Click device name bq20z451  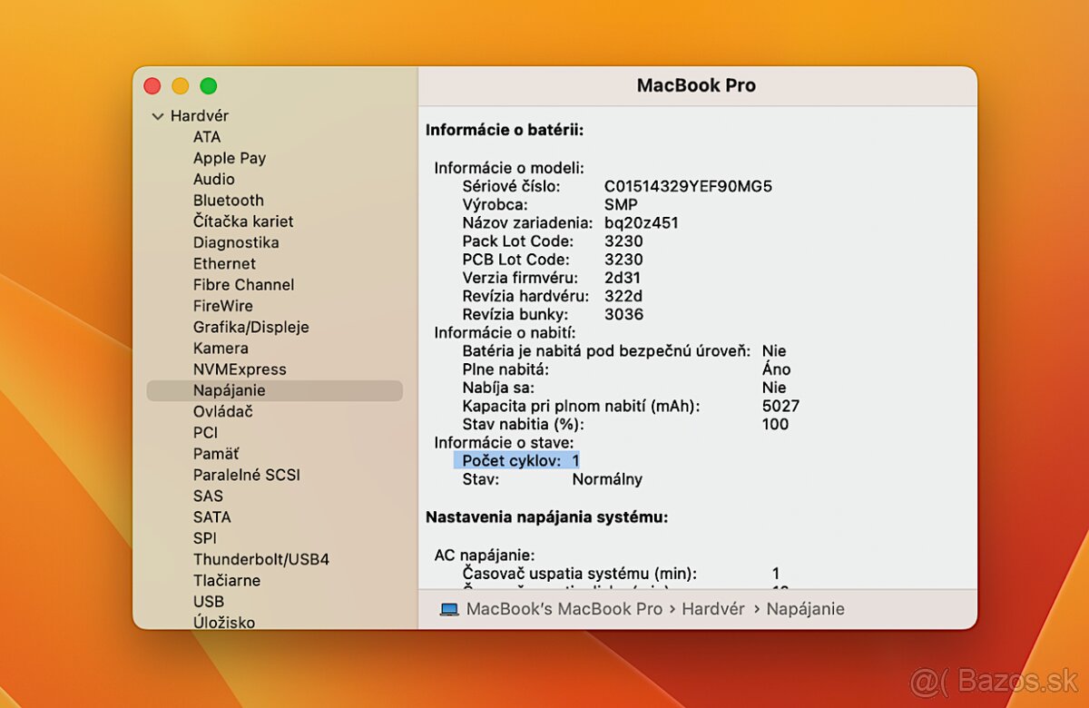coord(642,222)
